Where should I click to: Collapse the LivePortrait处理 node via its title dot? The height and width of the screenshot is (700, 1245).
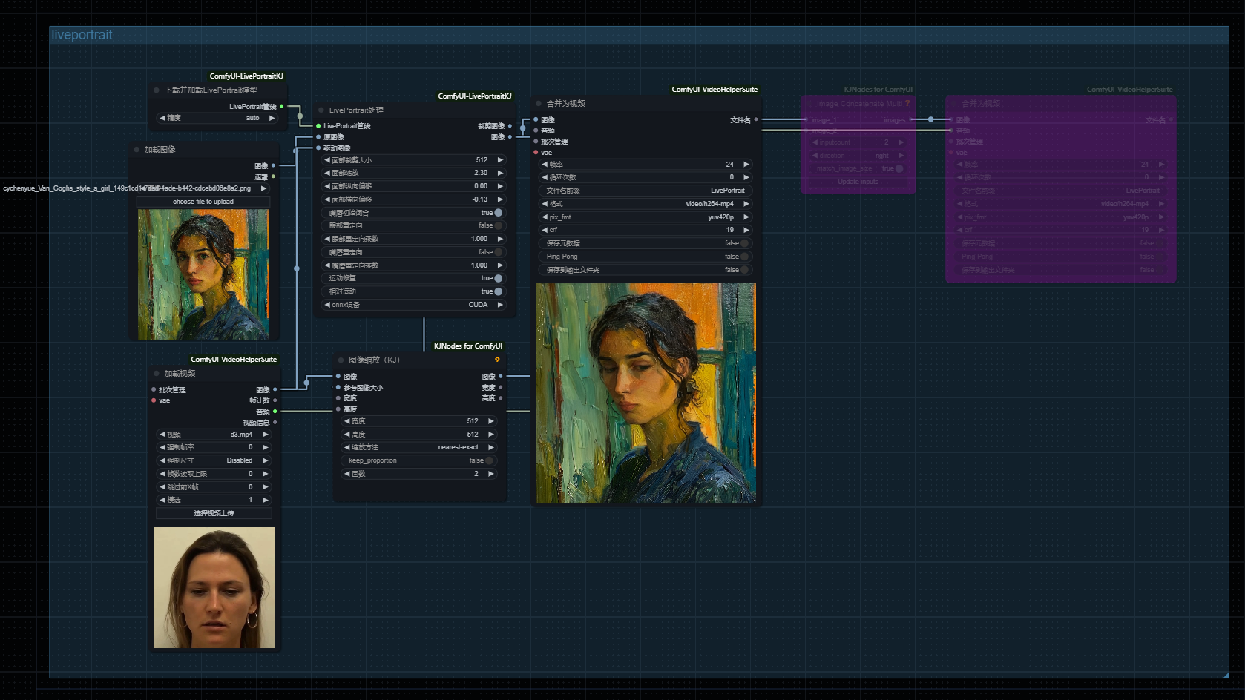(321, 110)
